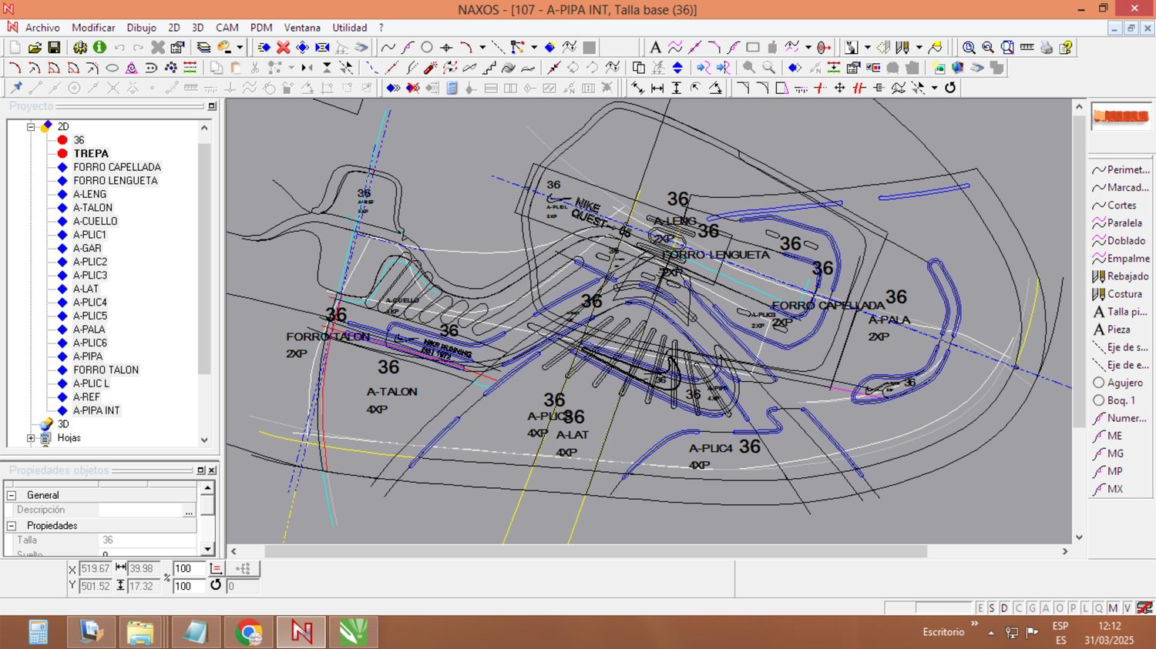The height and width of the screenshot is (649, 1156).
Task: Open the CAM menu
Action: coord(227,28)
